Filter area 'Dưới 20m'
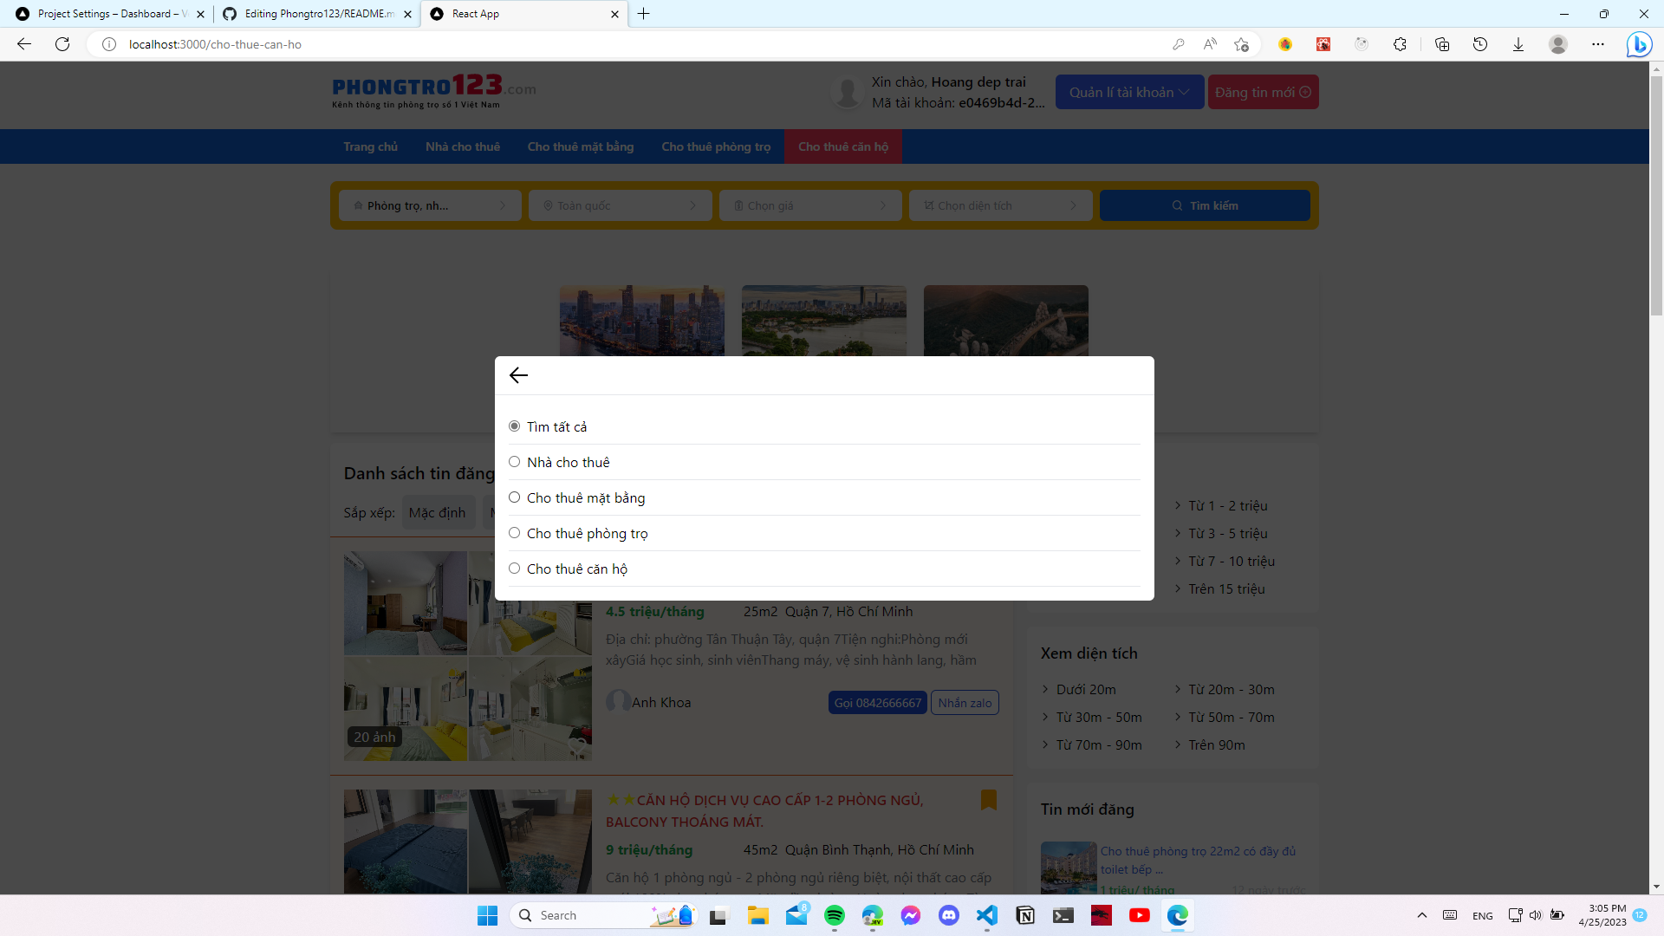Viewport: 1664px width, 936px height. [x=1085, y=689]
